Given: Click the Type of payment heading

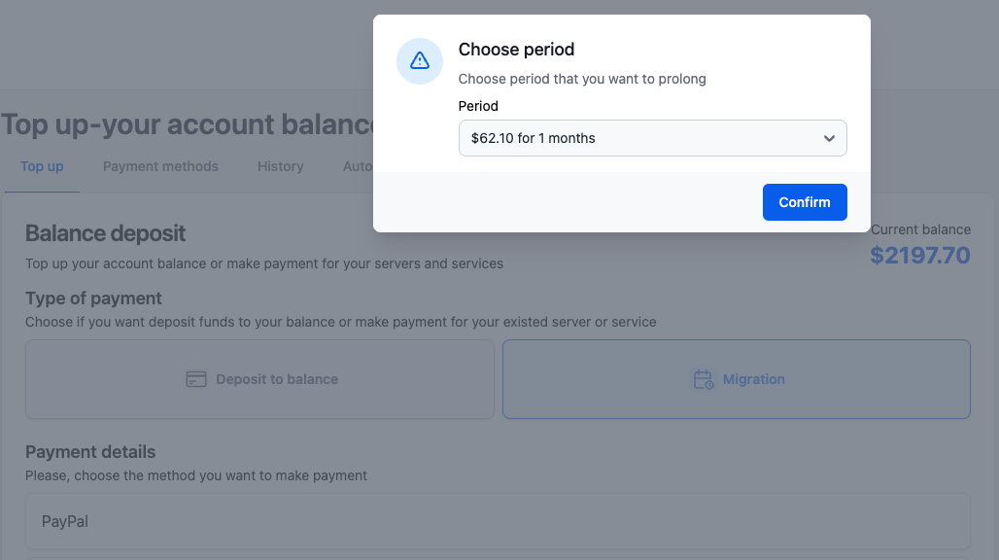Looking at the screenshot, I should coord(93,298).
